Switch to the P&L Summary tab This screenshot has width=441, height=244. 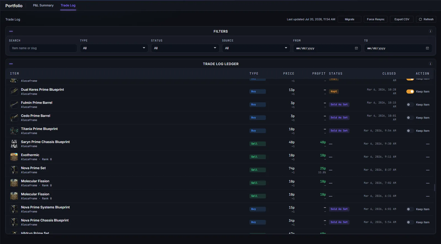coord(43,5)
